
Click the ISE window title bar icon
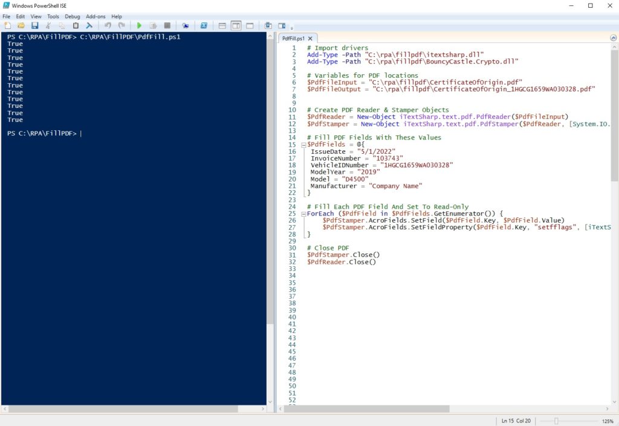(x=6, y=5)
